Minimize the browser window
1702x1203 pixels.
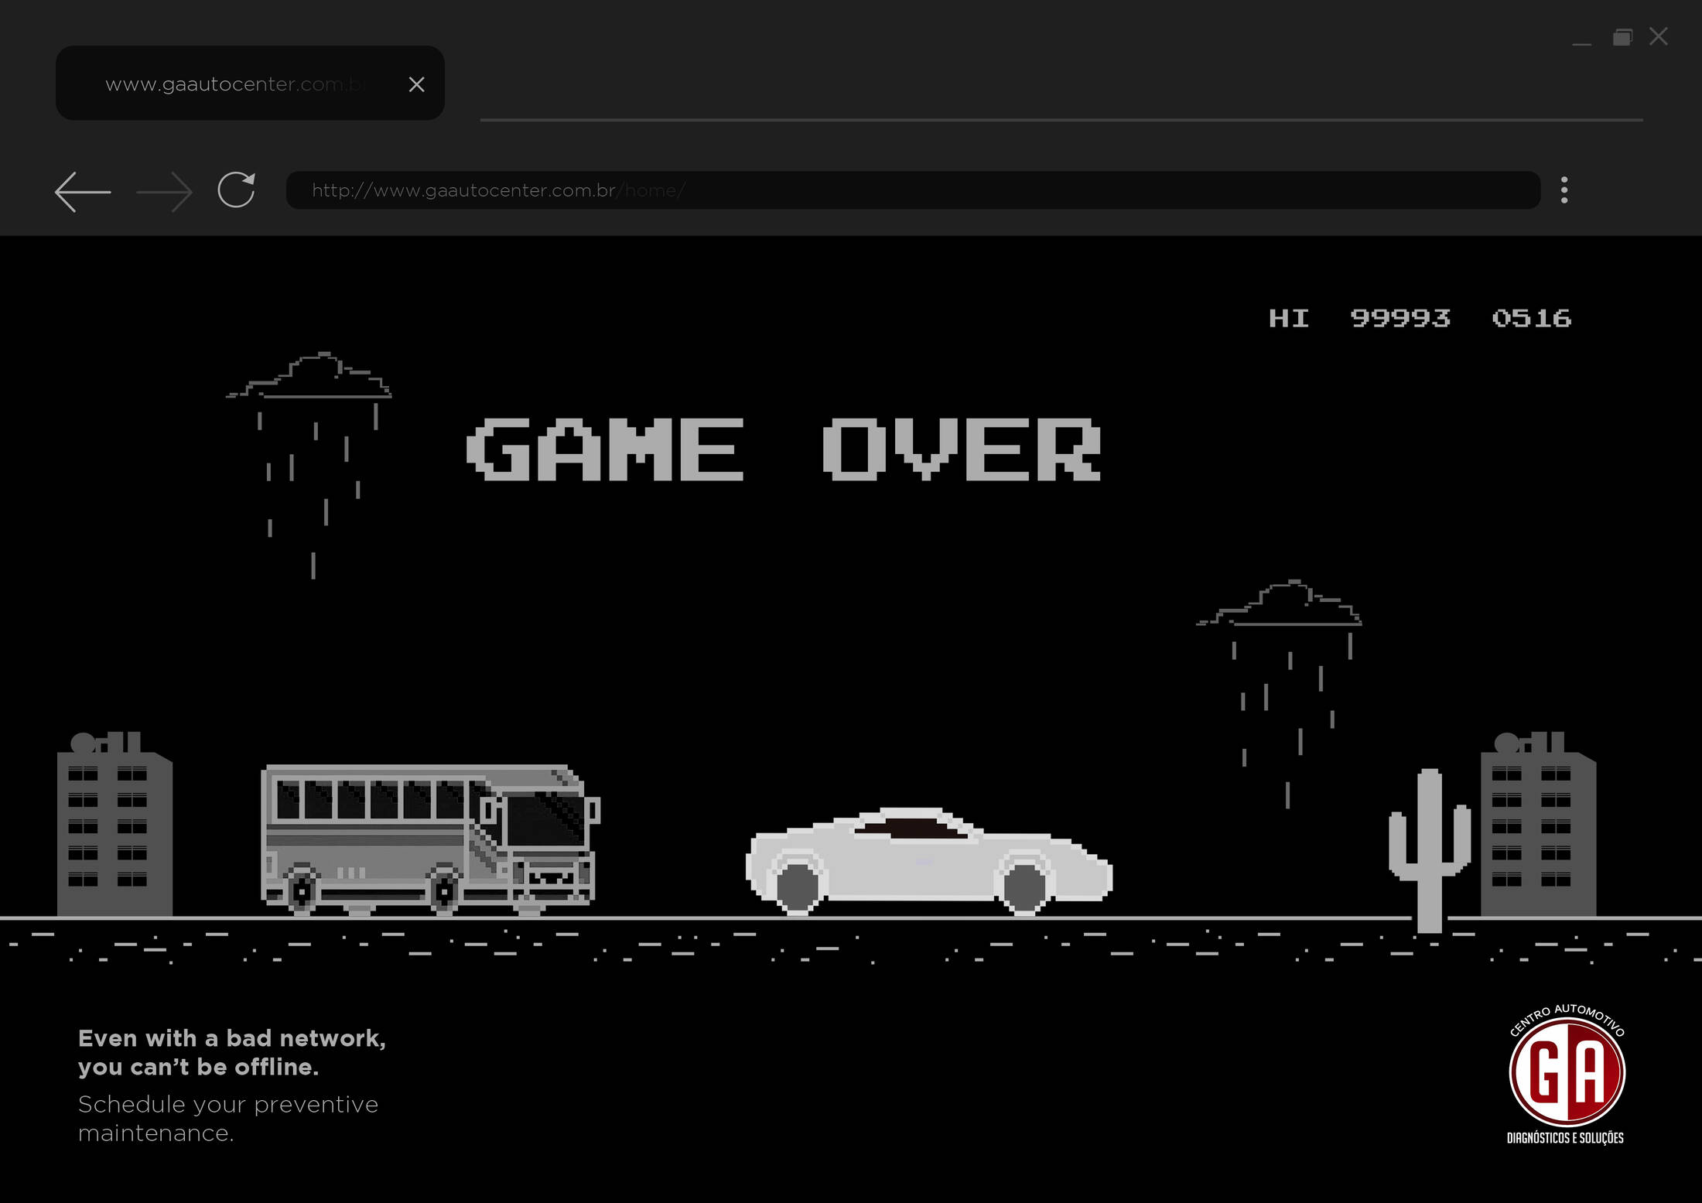click(x=1582, y=44)
